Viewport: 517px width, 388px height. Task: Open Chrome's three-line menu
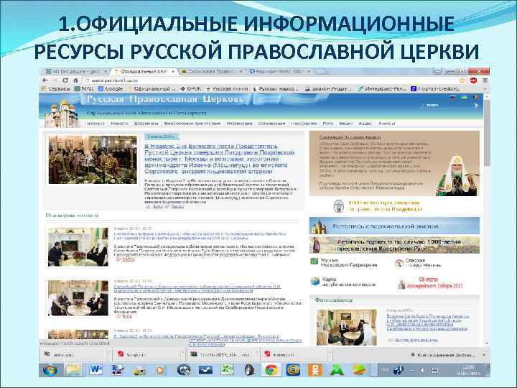485,80
